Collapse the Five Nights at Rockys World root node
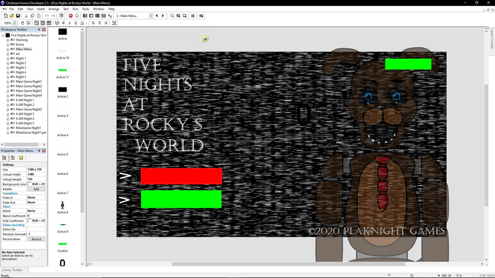 tap(3, 35)
